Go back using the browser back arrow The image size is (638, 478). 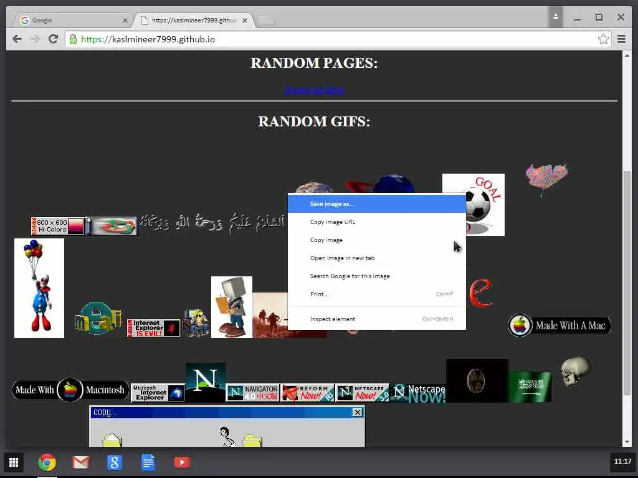pos(17,39)
